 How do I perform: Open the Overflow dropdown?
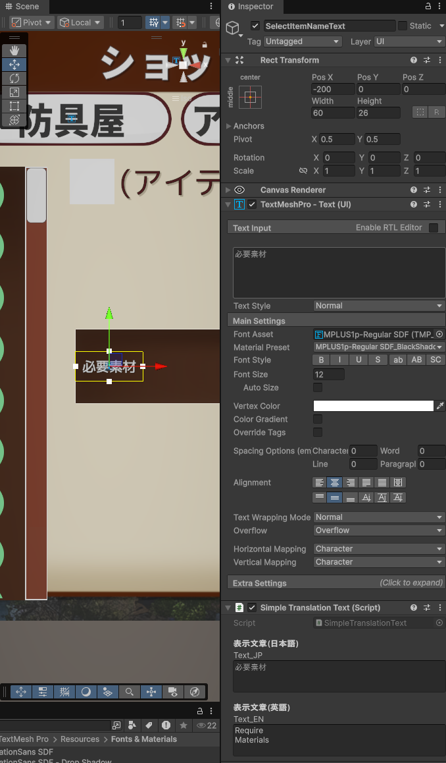(x=379, y=530)
